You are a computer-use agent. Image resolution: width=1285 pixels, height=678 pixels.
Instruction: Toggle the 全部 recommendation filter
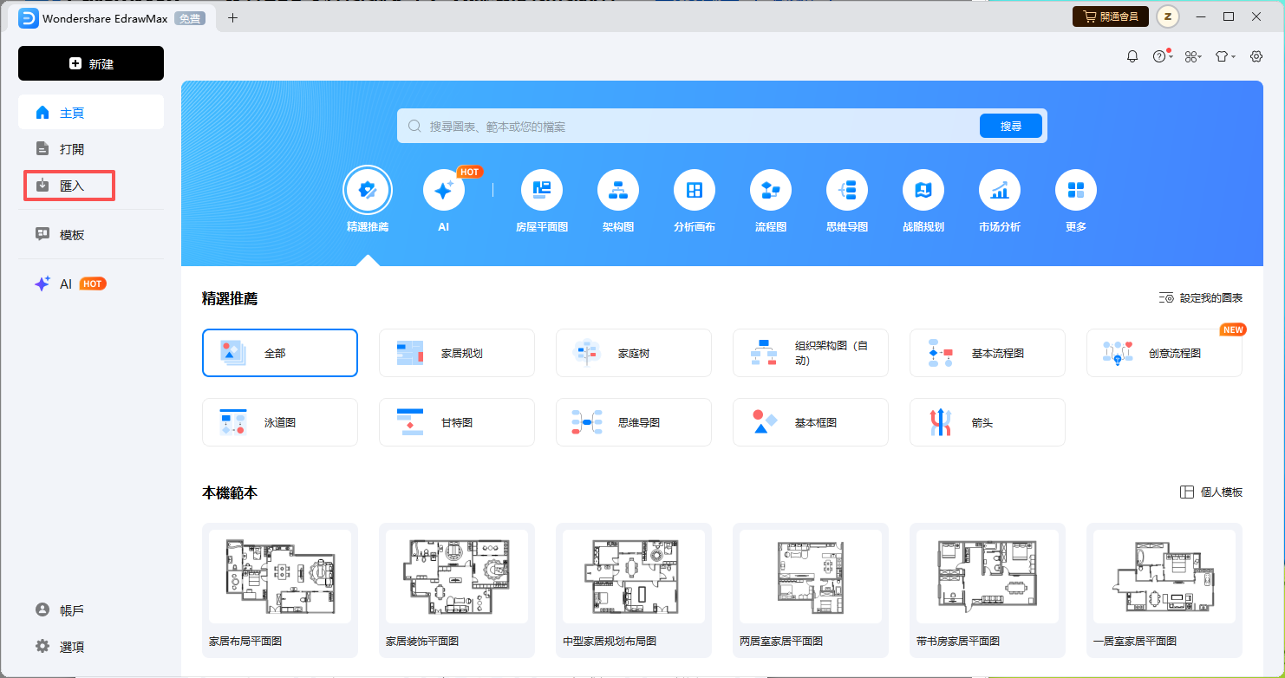point(279,353)
